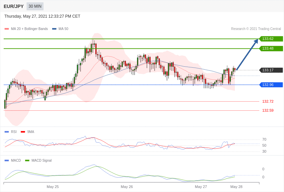Image resolution: width=284 pixels, height=192 pixels.
Task: Click the 132.59 red support value
Action: [268, 110]
